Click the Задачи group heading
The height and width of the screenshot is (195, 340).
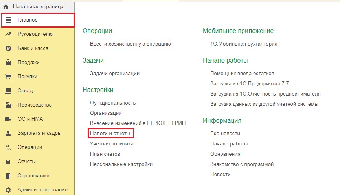click(x=93, y=60)
